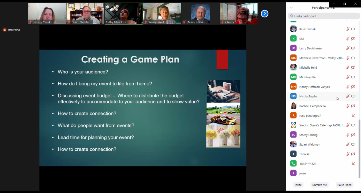Click Nicola Staples' muted microphone icon
This screenshot has height=193, width=361.
(x=347, y=96)
